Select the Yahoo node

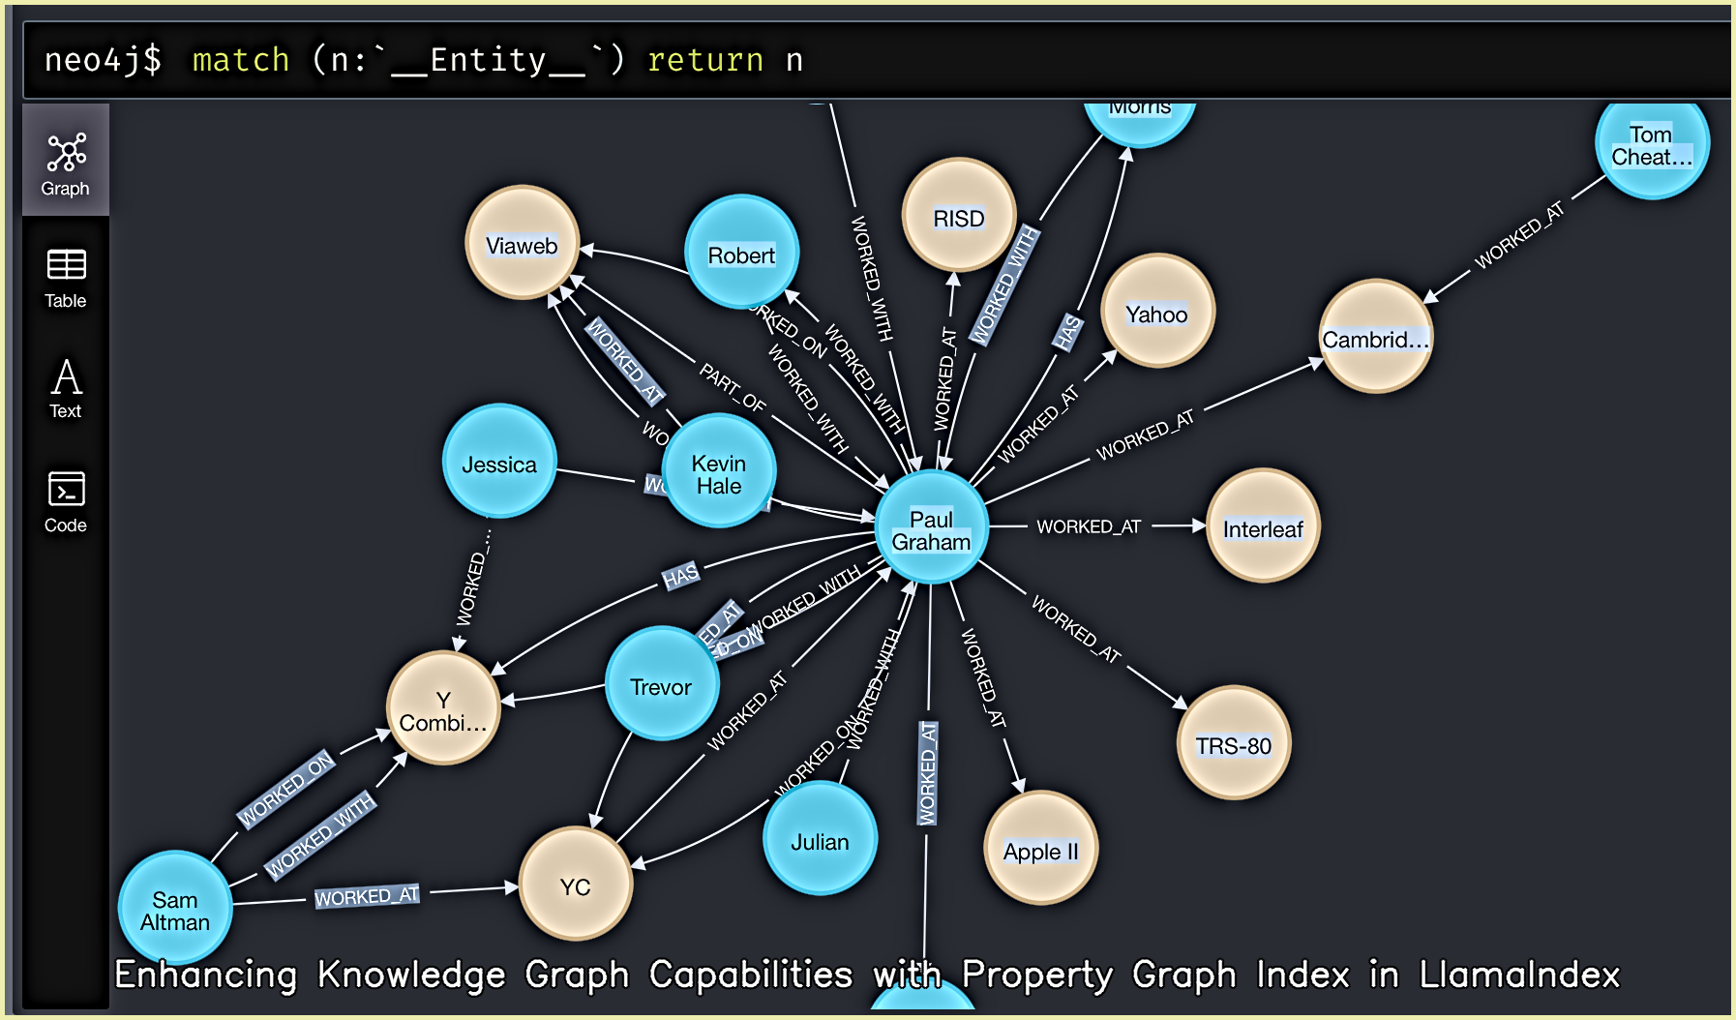point(1156,312)
